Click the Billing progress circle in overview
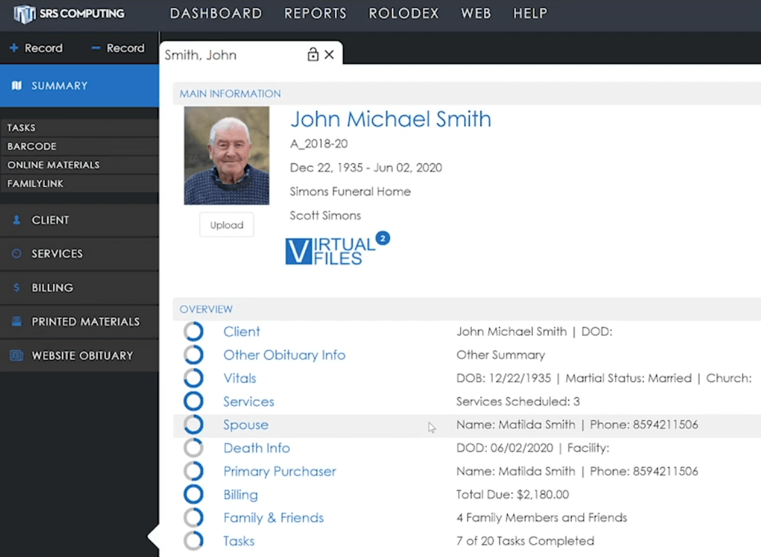The width and height of the screenshot is (761, 557). pos(193,494)
